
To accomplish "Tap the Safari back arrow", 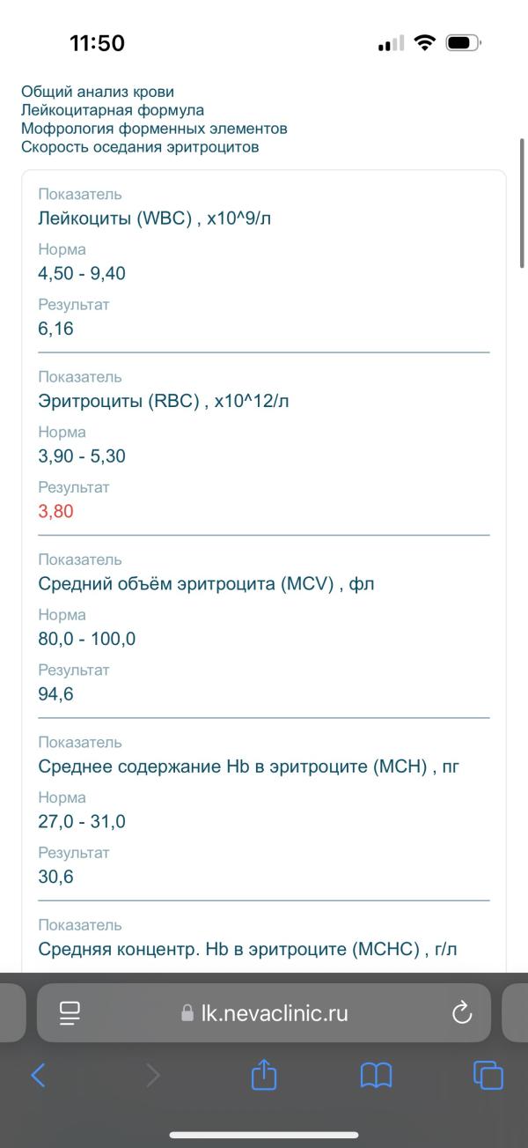I will tap(38, 1074).
